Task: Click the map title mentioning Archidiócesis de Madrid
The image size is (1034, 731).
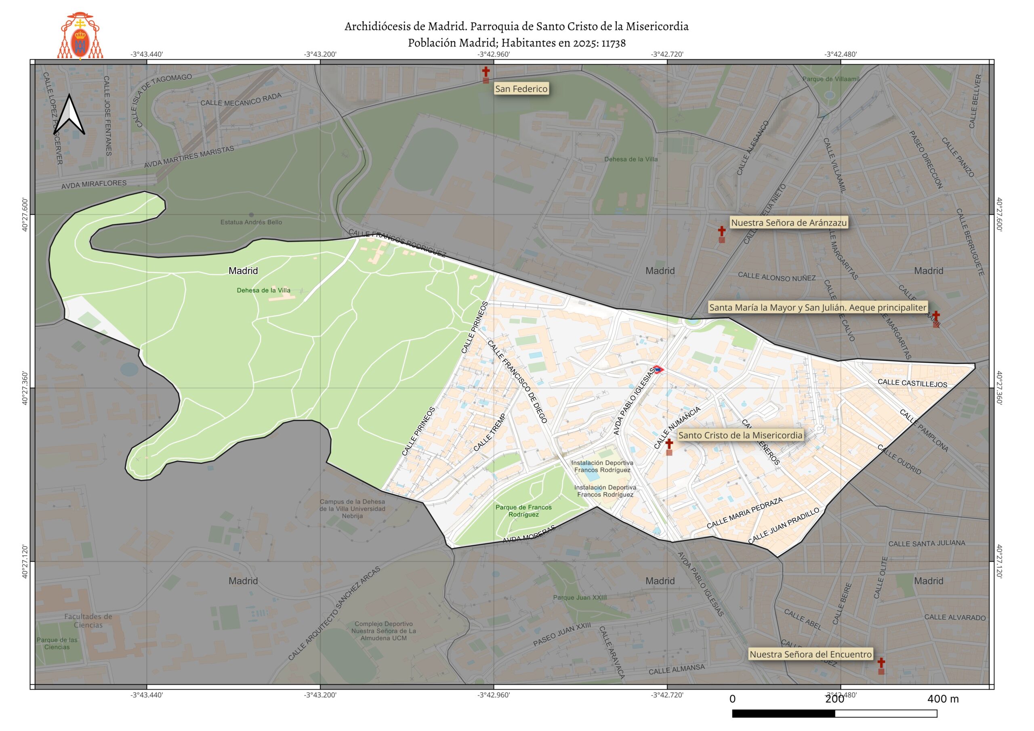Action: tap(516, 27)
